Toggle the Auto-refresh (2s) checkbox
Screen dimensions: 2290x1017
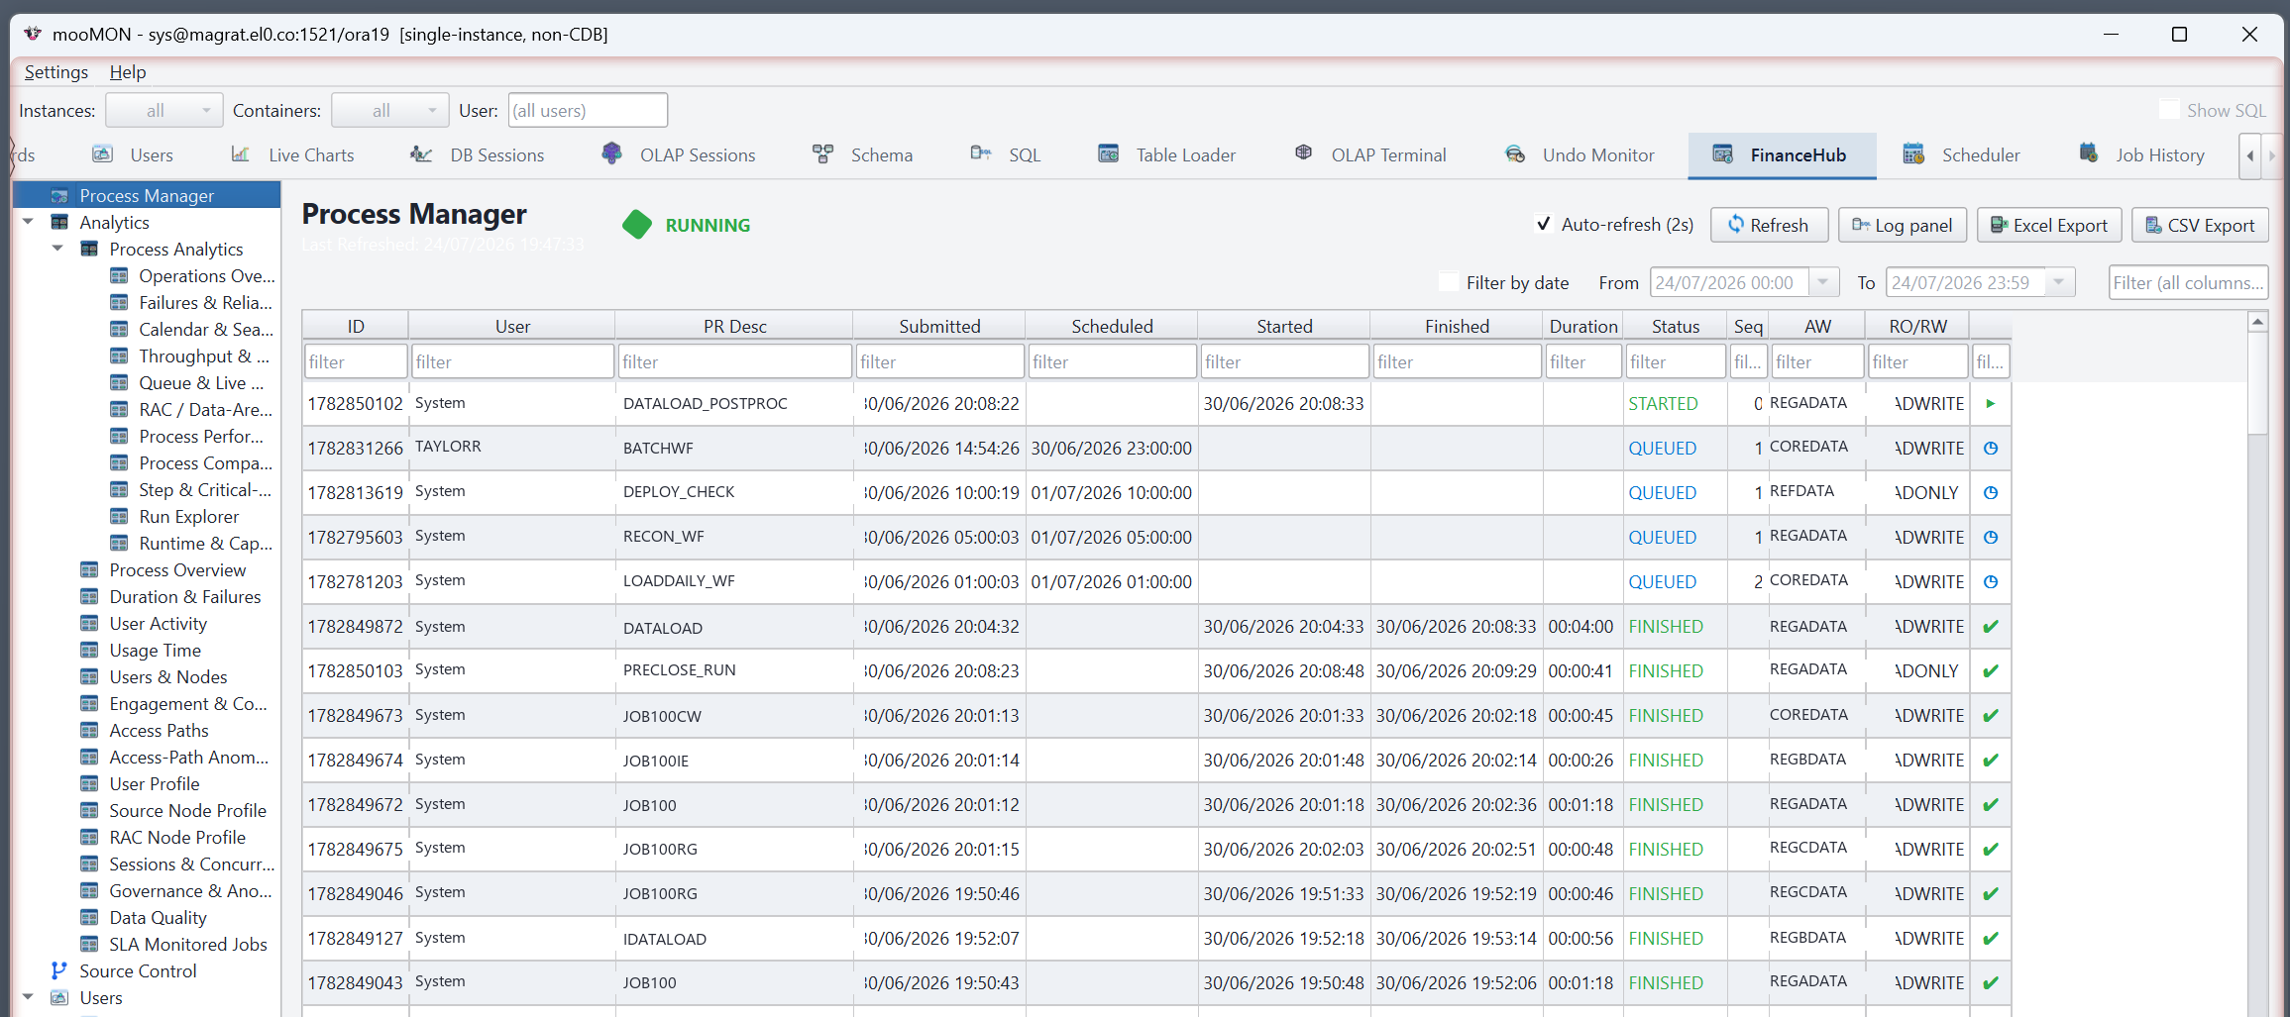(x=1543, y=224)
